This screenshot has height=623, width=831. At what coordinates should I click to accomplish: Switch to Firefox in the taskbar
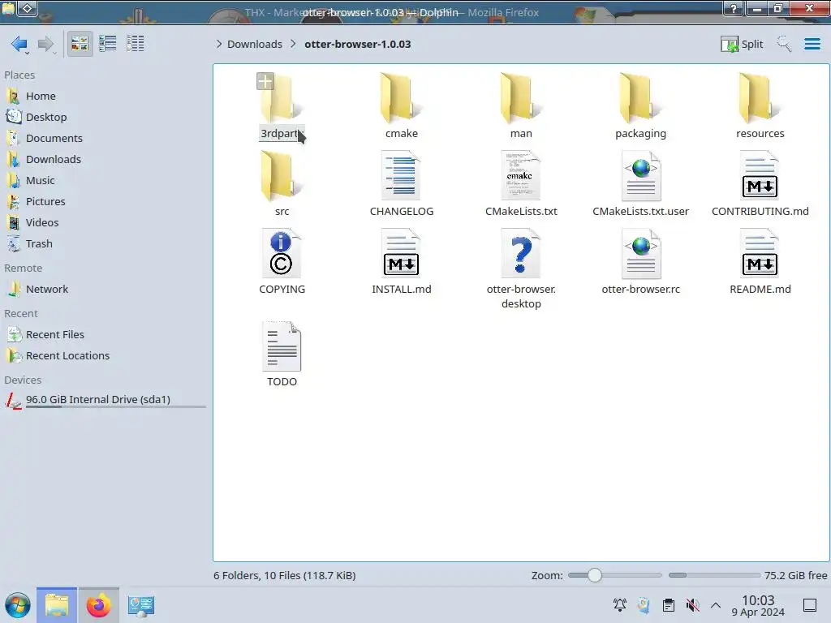(x=98, y=605)
